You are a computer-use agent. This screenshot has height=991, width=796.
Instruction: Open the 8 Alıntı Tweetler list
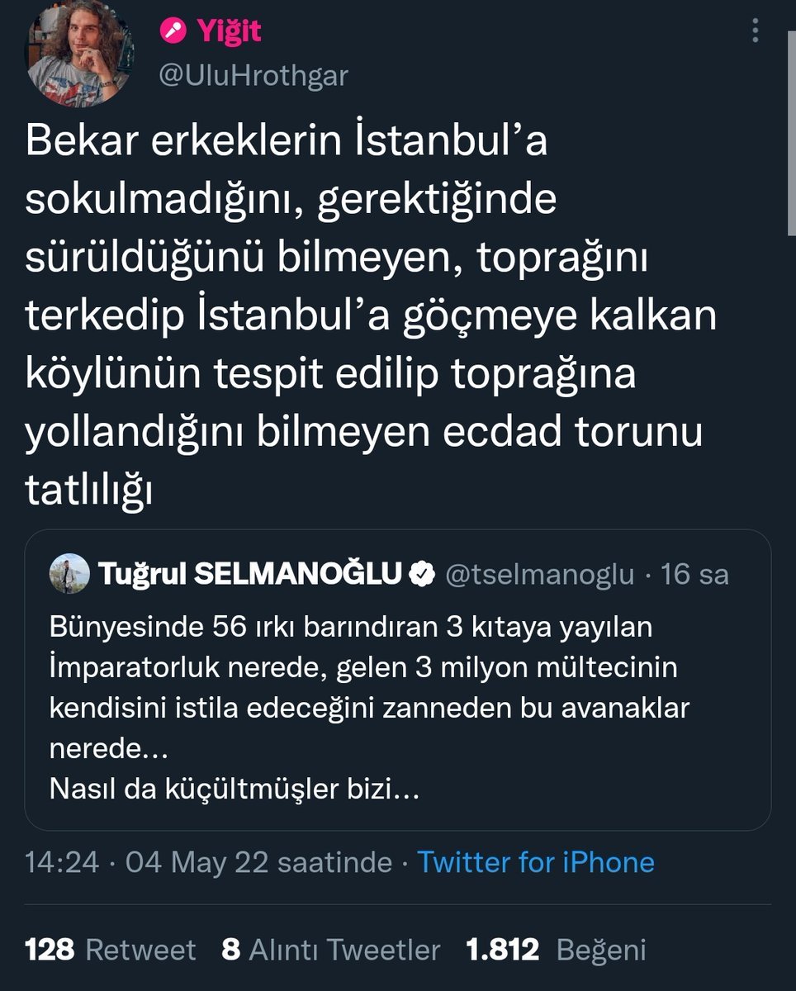click(330, 949)
